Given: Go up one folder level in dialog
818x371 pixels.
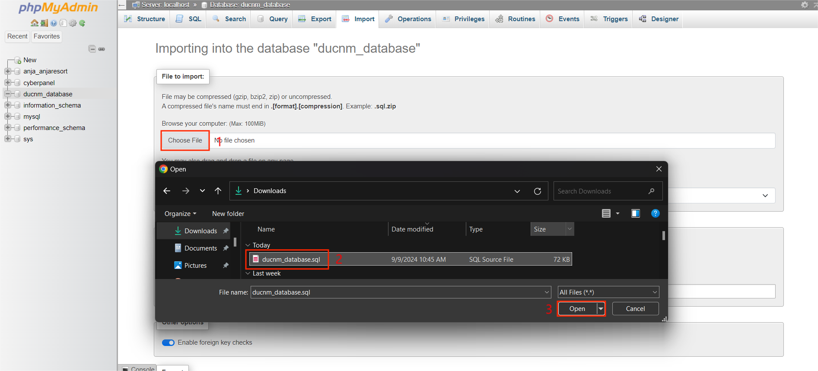Looking at the screenshot, I should [218, 191].
